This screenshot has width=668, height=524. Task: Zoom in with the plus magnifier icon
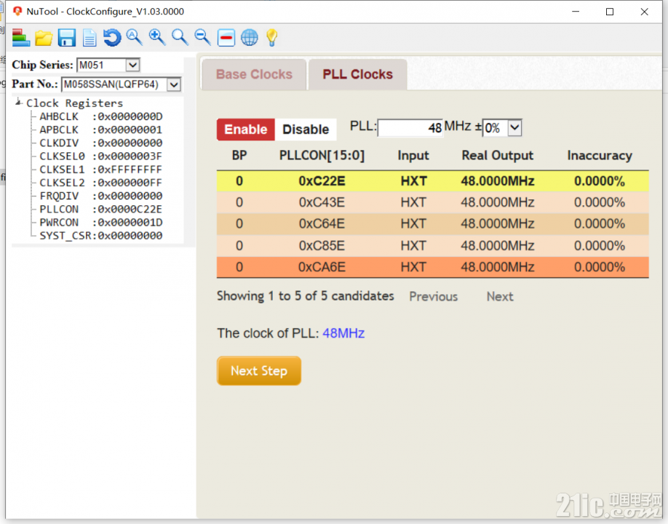click(x=156, y=37)
